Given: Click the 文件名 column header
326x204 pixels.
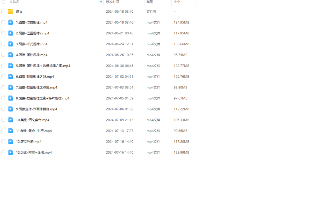Looking at the screenshot, I should point(14,2).
